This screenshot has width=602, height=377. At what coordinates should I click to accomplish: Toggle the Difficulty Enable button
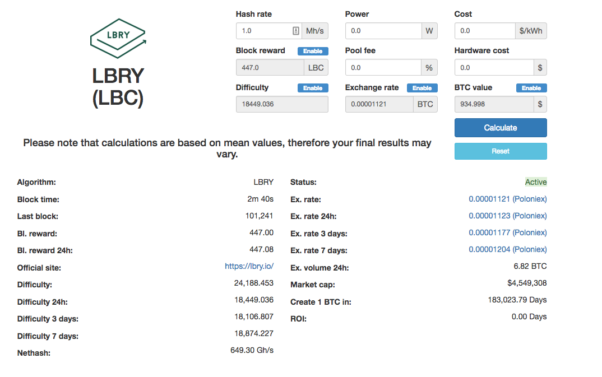(313, 88)
